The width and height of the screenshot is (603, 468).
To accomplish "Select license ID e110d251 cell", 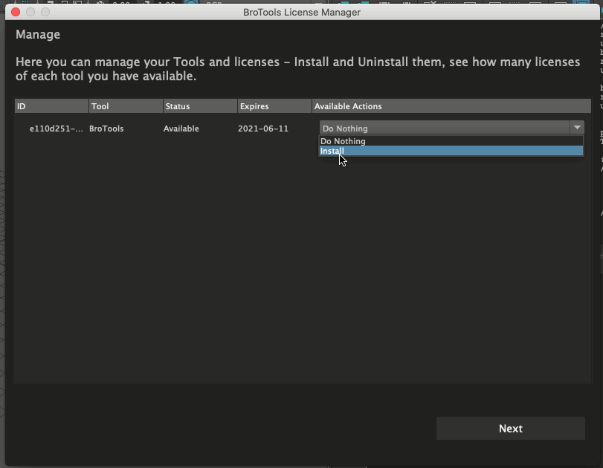I will 57,129.
